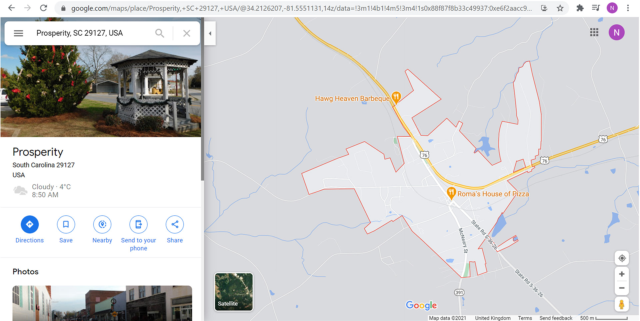Activate Street View pegman

[x=622, y=304]
